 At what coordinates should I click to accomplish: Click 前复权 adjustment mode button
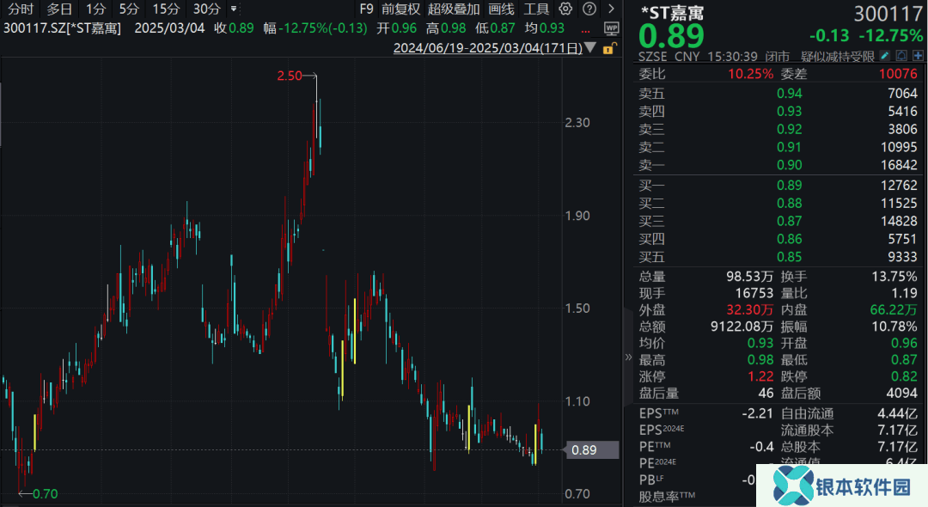[400, 9]
